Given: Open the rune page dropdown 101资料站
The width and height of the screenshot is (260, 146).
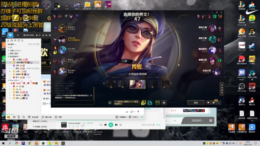Looking at the screenshot, I should [x=126, y=103].
